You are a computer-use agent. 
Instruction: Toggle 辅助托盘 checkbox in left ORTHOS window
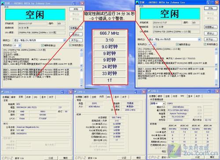tap(42, 45)
